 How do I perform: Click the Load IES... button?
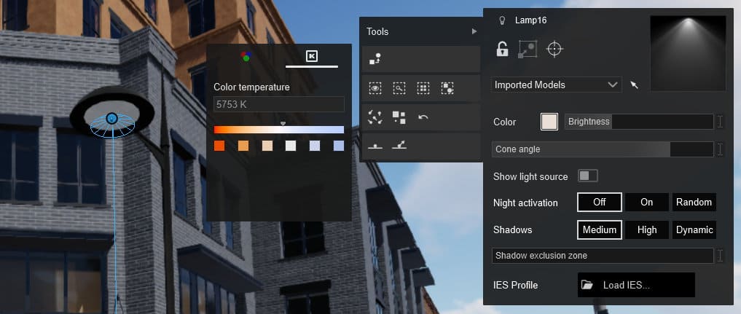(x=635, y=285)
